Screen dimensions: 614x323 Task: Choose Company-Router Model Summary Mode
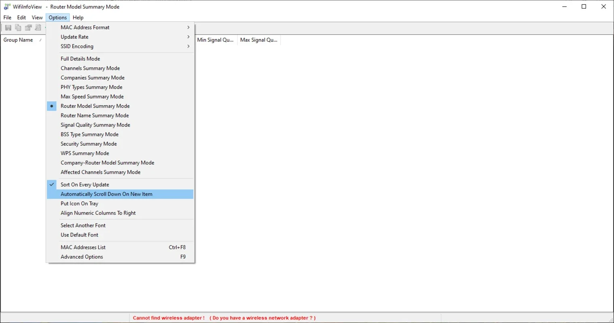[120, 163]
